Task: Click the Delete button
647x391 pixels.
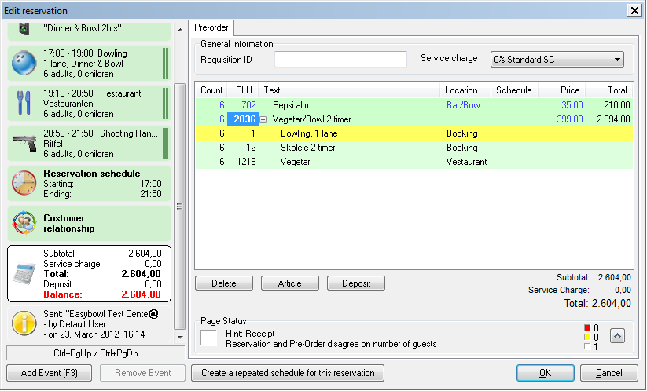Action: [223, 283]
